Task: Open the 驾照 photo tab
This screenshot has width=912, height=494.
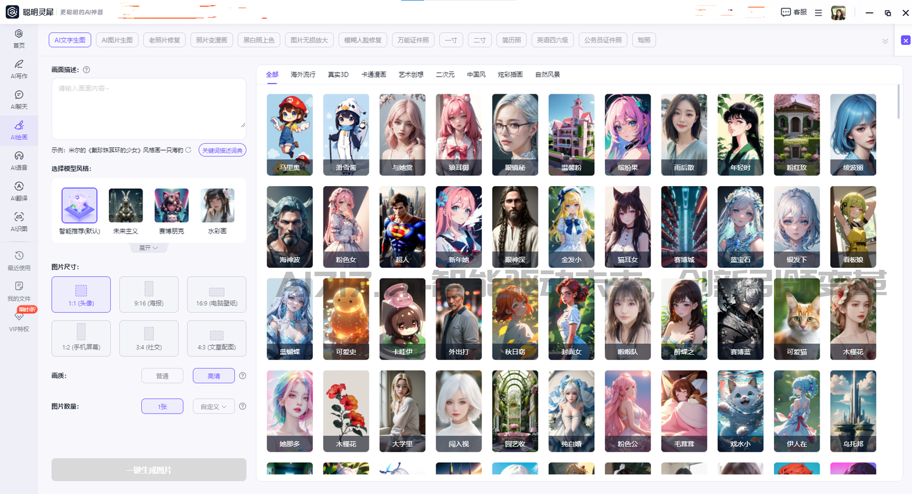Action: pyautogui.click(x=644, y=40)
